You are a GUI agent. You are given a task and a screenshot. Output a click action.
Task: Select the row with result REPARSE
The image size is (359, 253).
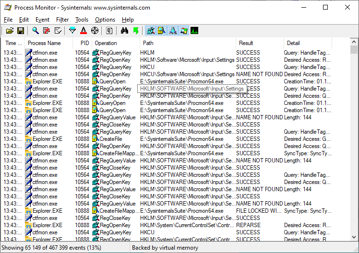pos(167,225)
